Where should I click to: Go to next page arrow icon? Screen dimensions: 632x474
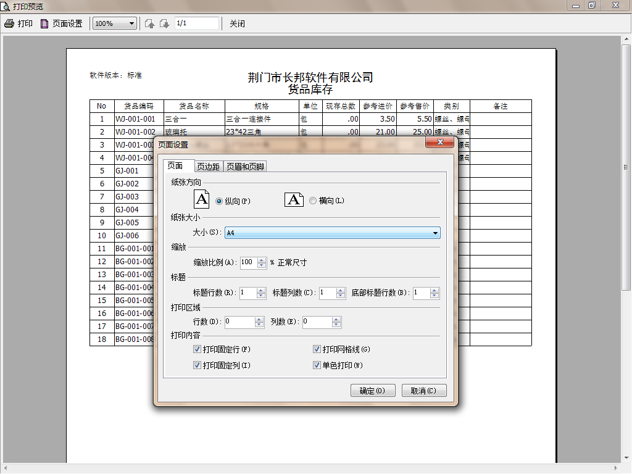click(x=164, y=23)
